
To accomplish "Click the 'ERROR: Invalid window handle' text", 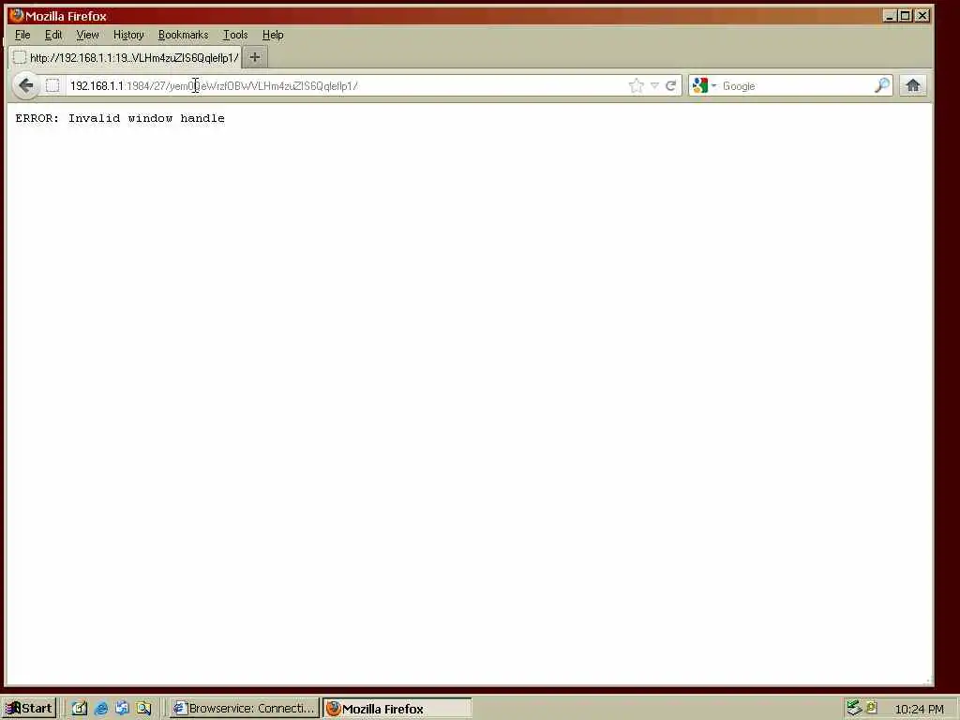I will click(x=120, y=118).
